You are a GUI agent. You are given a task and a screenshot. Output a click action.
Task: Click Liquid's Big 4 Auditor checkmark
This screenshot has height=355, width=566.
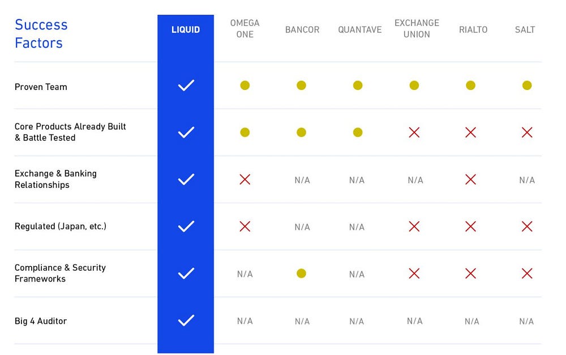tap(186, 320)
